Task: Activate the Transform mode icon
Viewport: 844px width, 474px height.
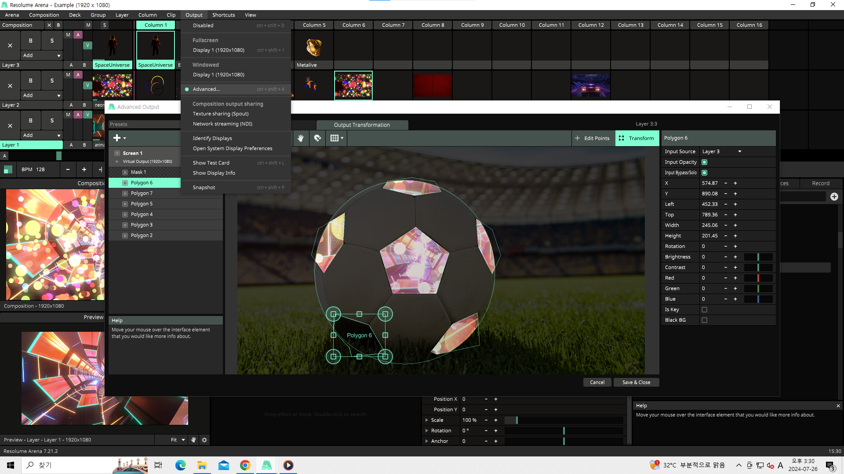Action: (x=621, y=138)
